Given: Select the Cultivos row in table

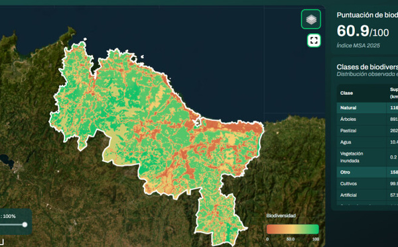Looking at the screenshot, I should [367, 183].
